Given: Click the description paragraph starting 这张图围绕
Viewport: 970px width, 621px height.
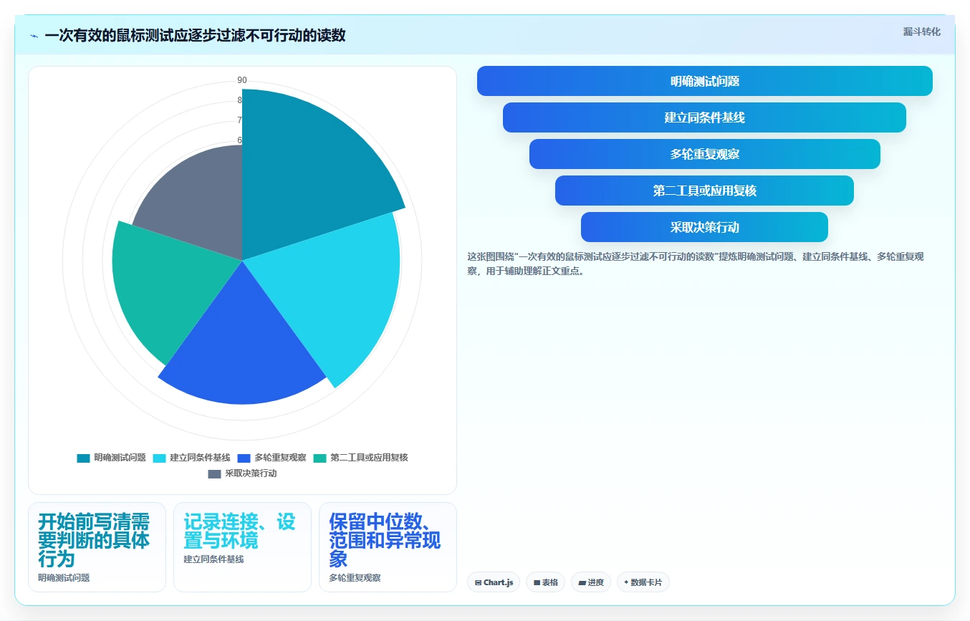Looking at the screenshot, I should pos(696,264).
